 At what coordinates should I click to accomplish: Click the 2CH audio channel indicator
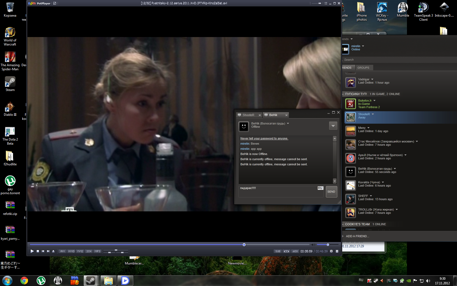(89, 251)
